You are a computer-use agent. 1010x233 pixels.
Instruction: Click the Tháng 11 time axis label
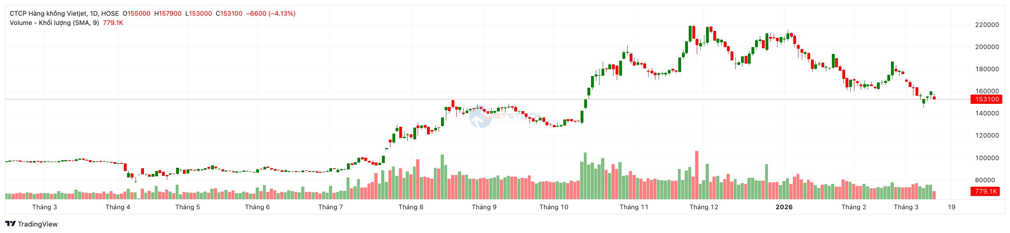coord(634,207)
